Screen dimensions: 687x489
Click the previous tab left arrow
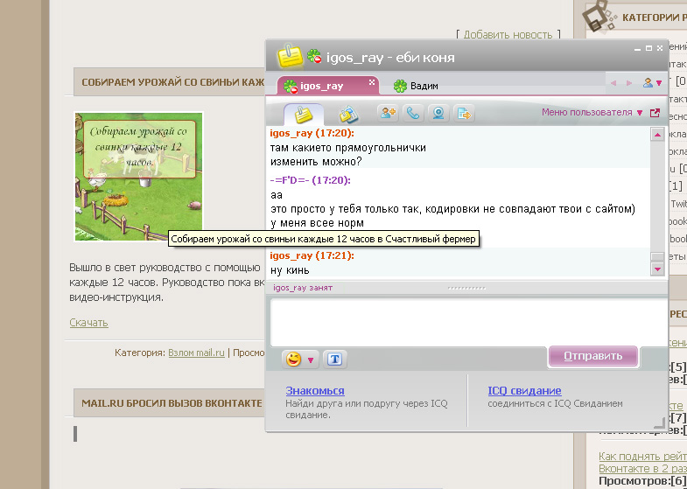point(613,83)
